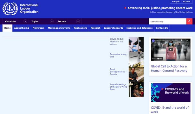
Task: Click the red search magnifier button
Action: tap(189, 22)
